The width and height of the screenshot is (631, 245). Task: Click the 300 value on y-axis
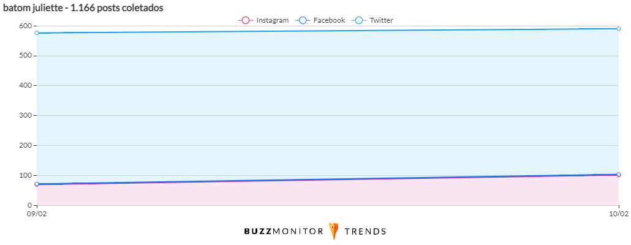pyautogui.click(x=25, y=115)
